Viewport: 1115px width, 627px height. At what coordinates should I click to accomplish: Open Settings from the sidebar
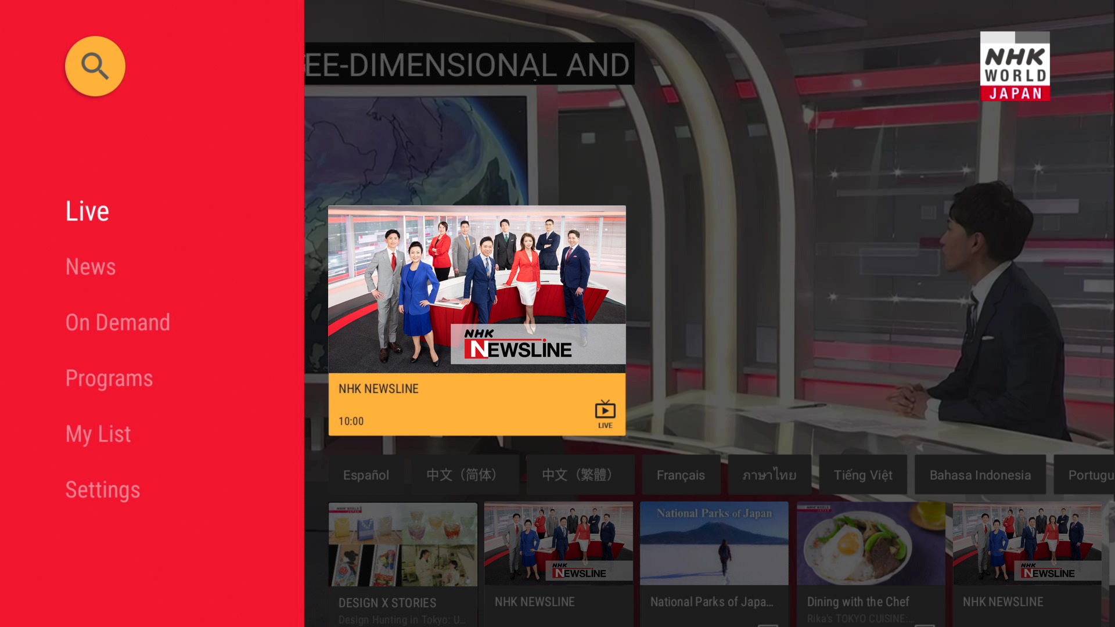(x=103, y=490)
